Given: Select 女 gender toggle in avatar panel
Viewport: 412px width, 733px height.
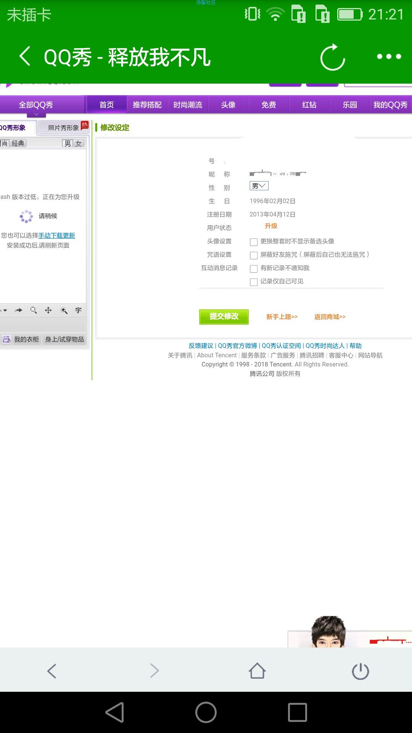Looking at the screenshot, I should click(79, 143).
